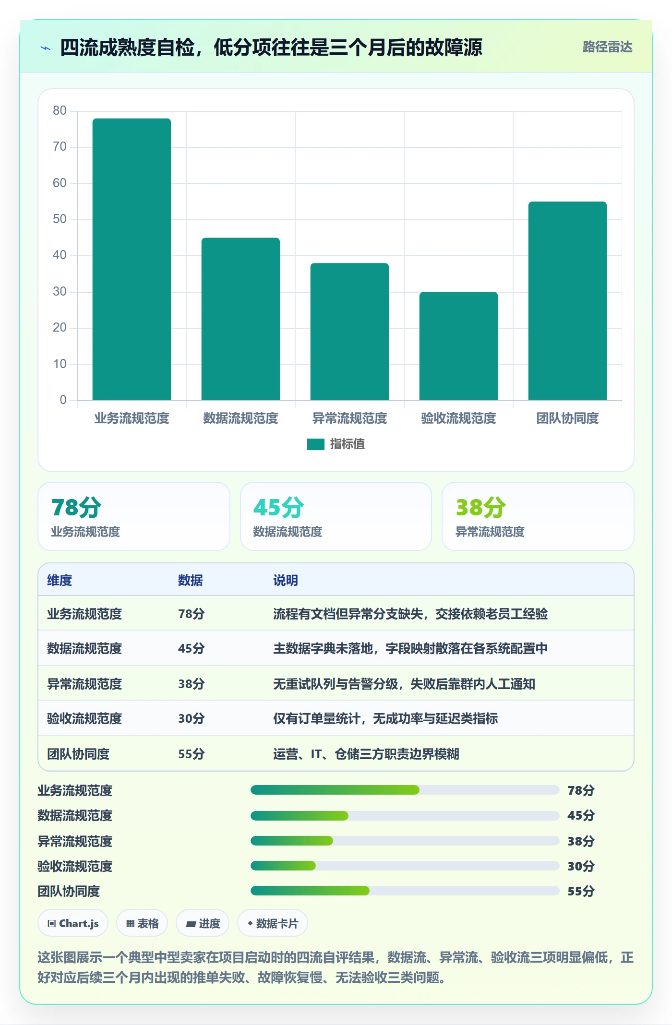
Task: Click the 55分 value in the table
Action: click(x=192, y=754)
